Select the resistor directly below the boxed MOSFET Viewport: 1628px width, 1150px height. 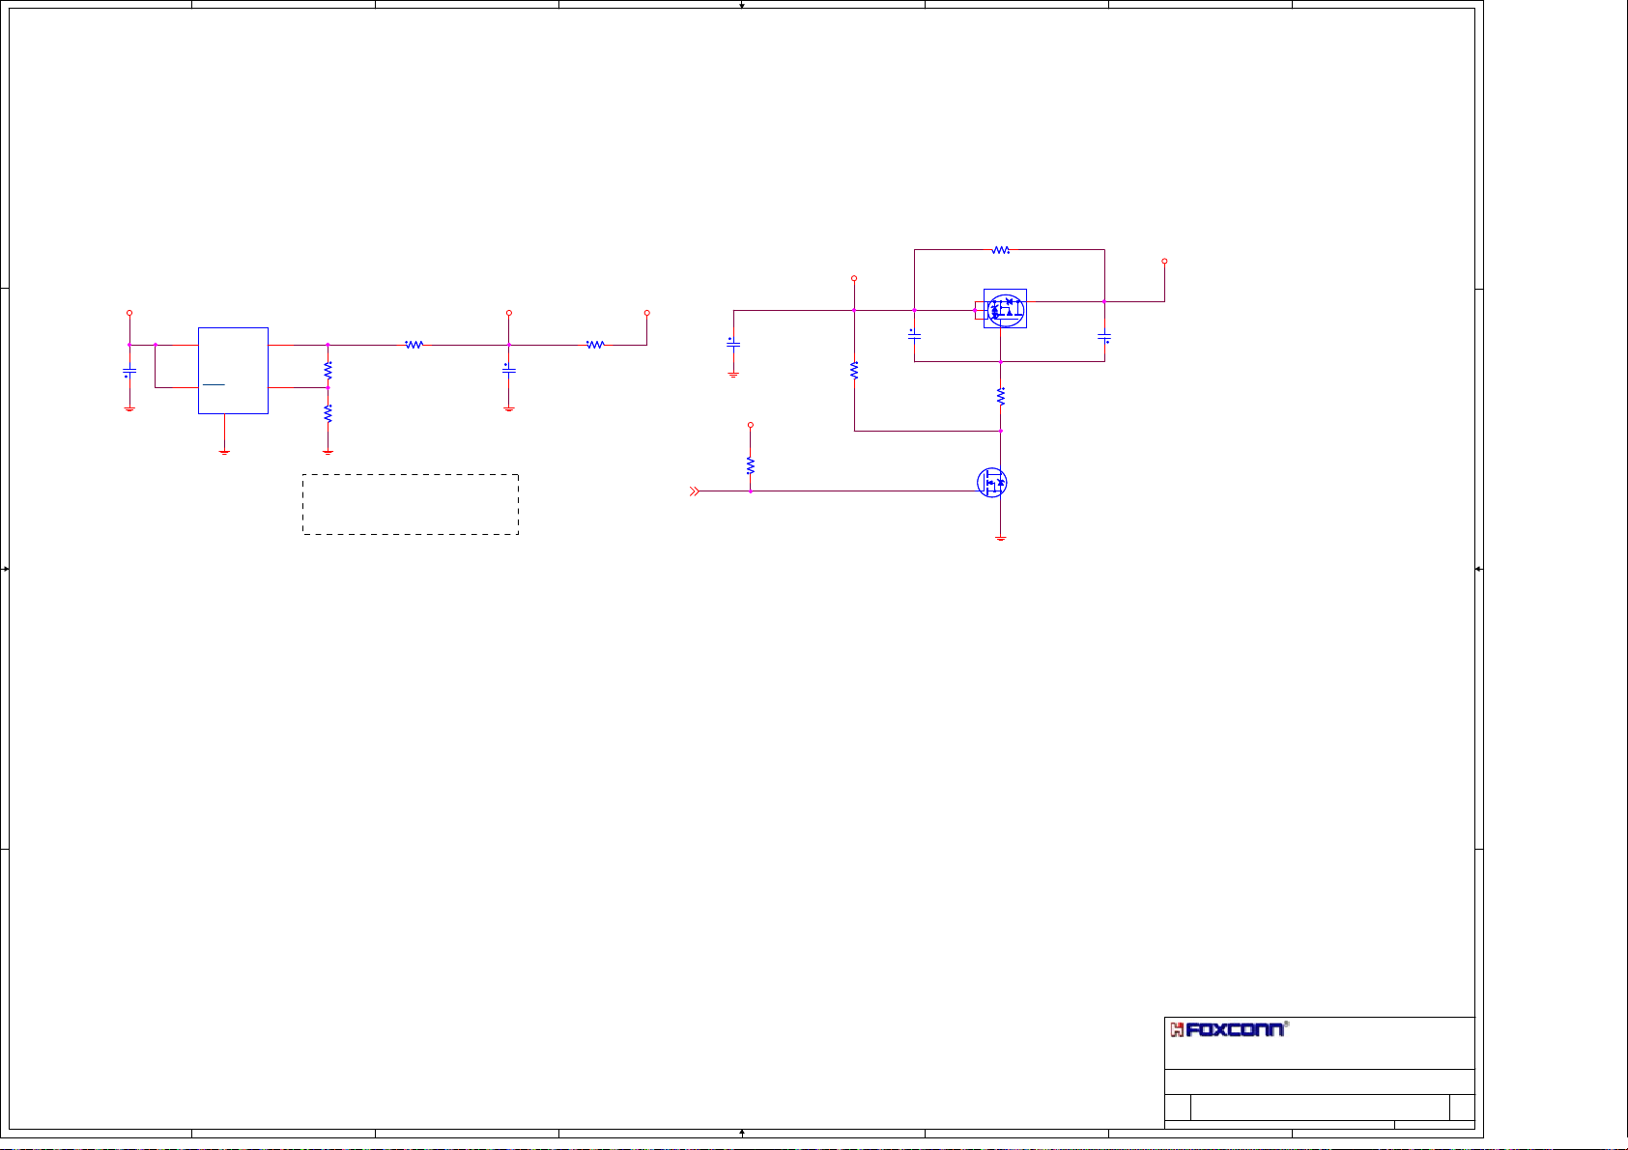(x=1001, y=396)
